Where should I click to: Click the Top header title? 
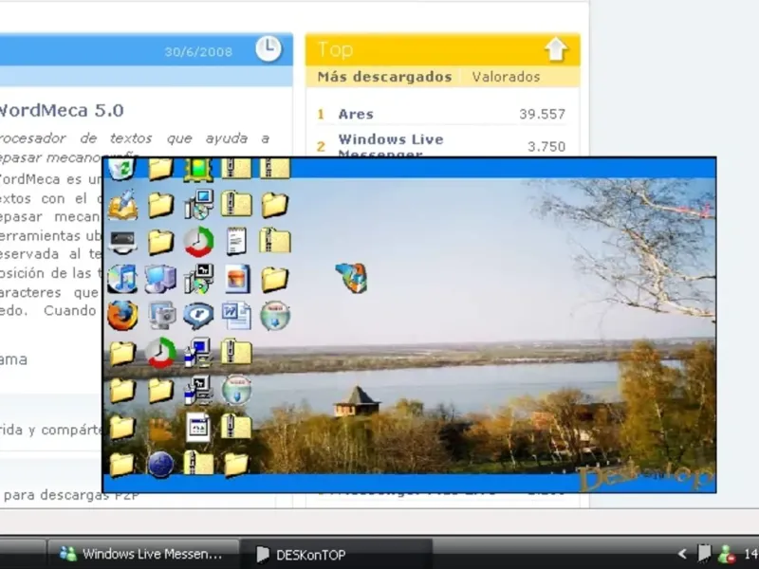[x=336, y=50]
